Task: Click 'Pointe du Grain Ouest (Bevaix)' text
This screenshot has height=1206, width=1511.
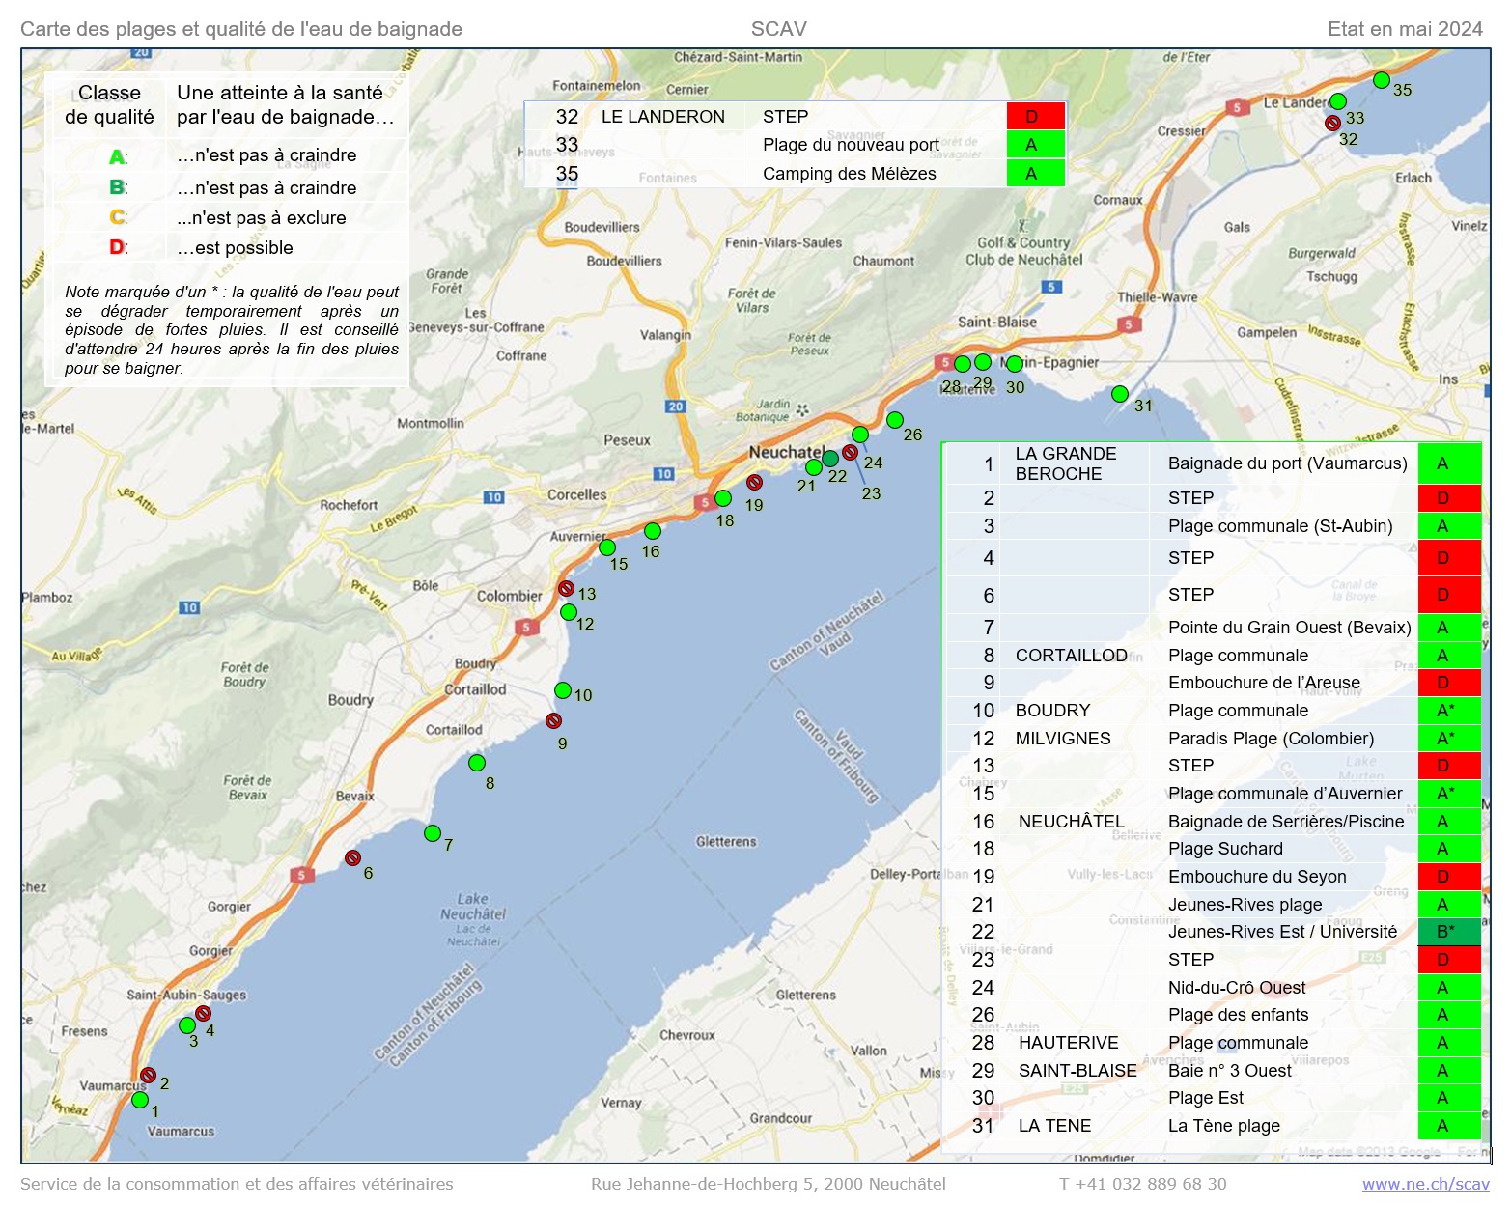Action: click(x=1290, y=628)
